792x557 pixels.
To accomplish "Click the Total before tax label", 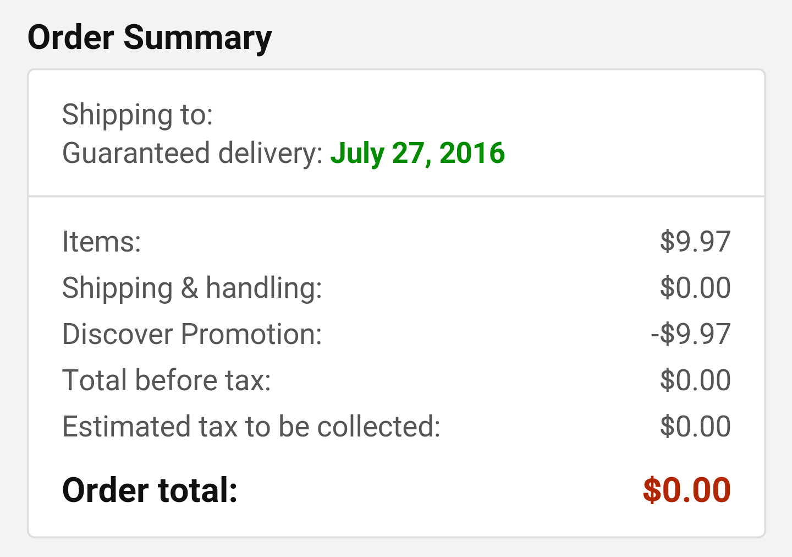I will coord(167,380).
